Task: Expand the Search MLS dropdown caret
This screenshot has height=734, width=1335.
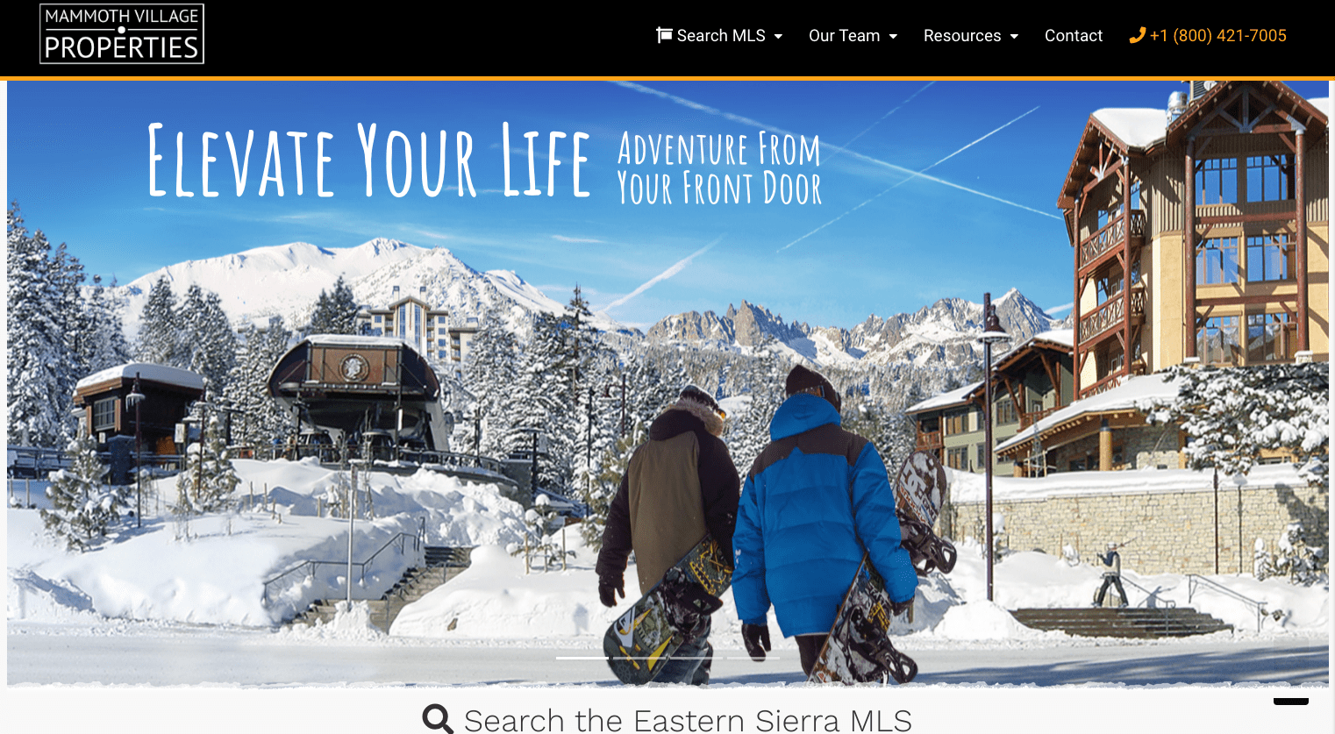Action: click(778, 36)
